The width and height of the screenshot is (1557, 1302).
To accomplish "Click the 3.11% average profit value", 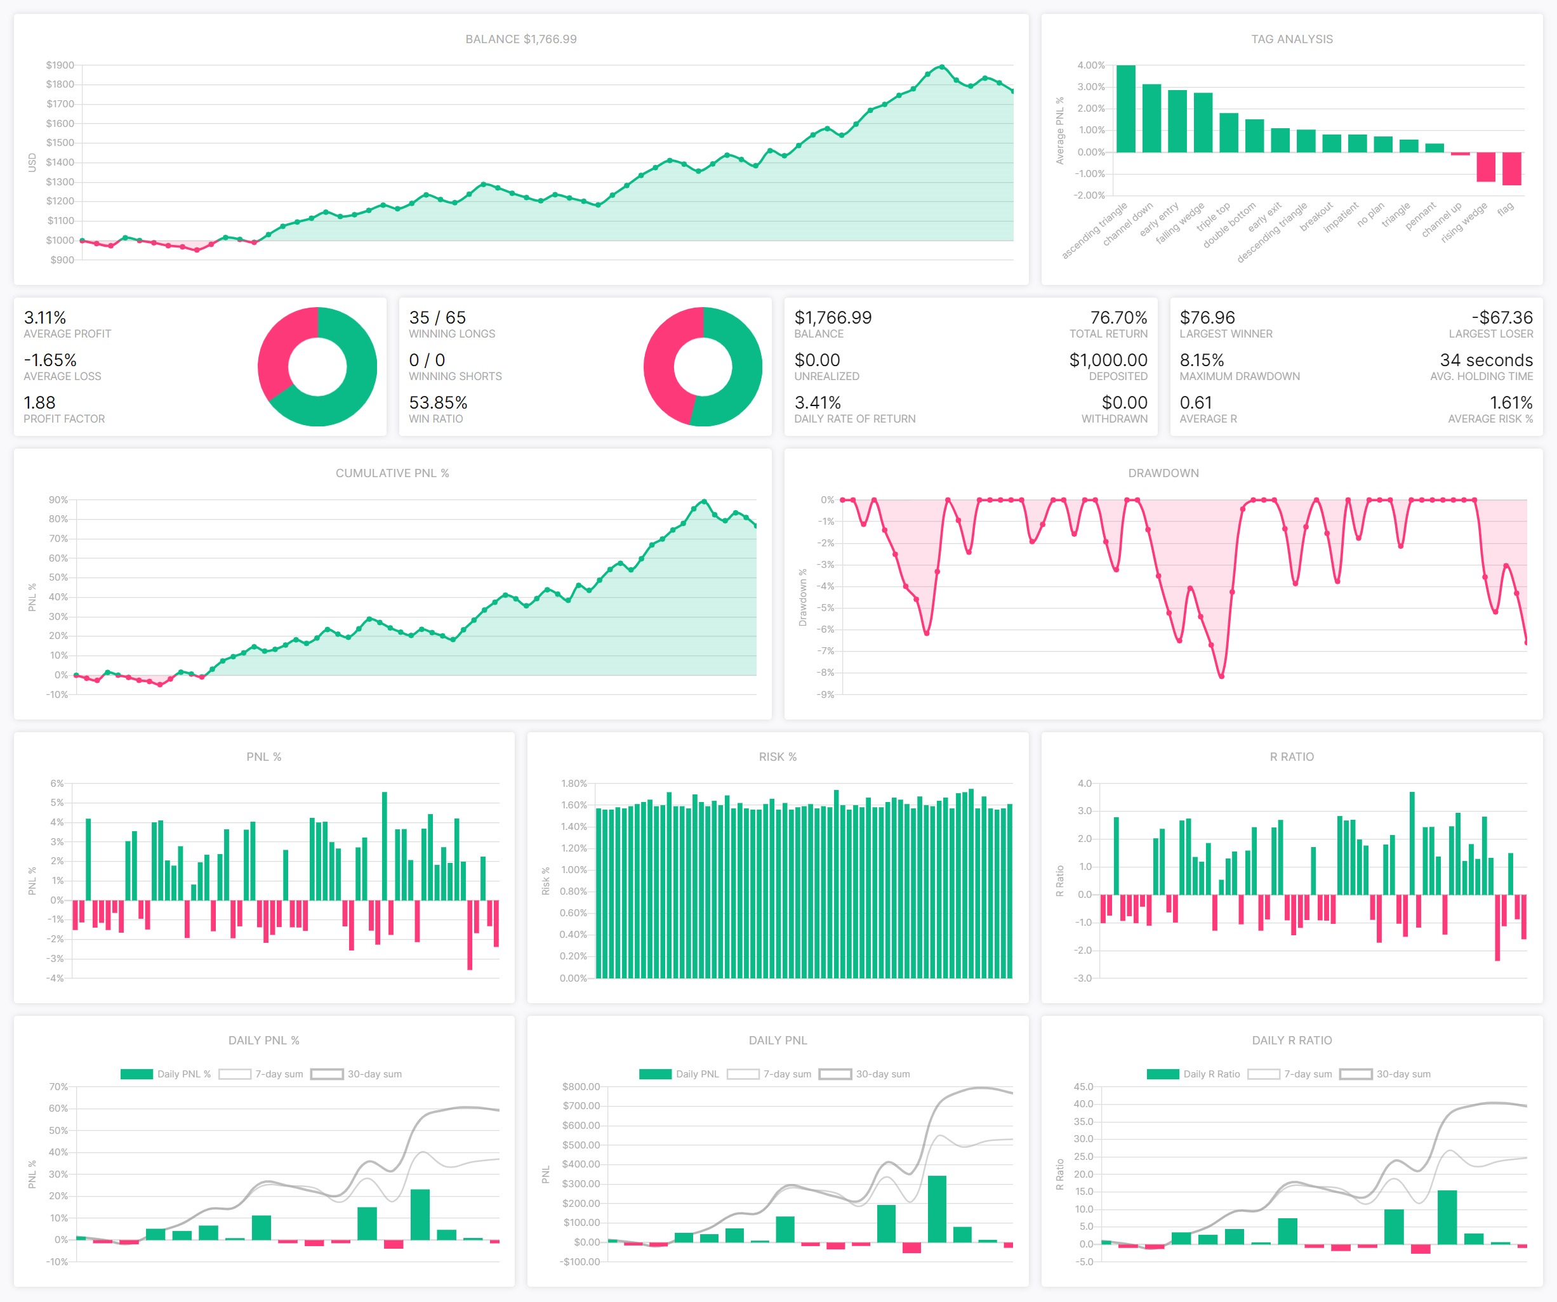I will [x=44, y=318].
